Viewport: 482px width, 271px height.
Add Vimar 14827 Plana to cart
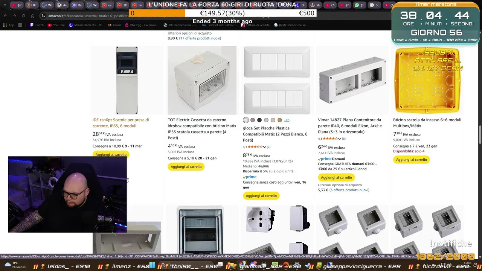pos(336,178)
